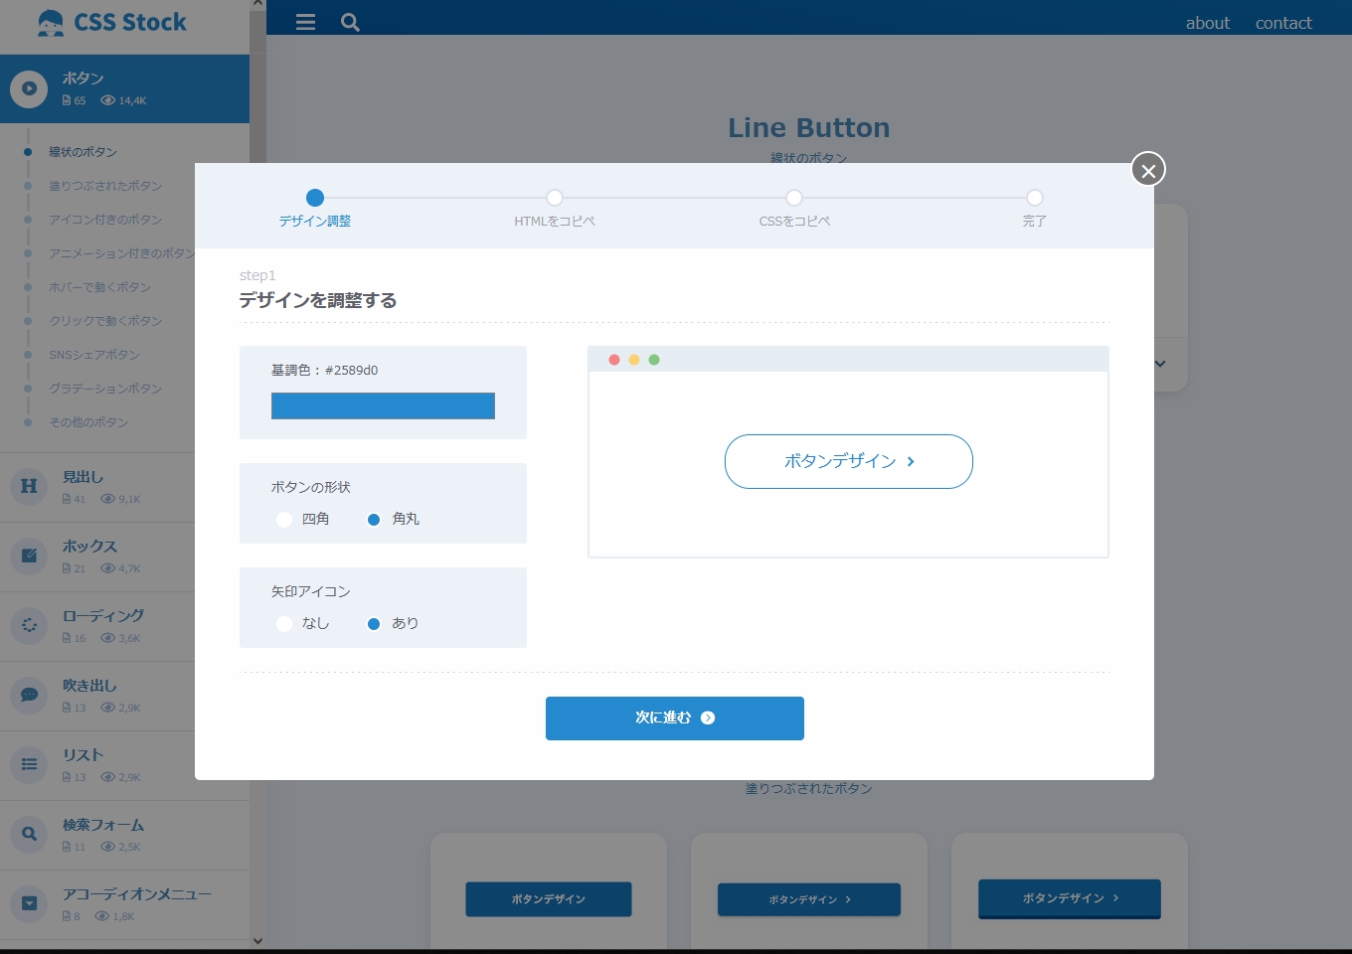Click the リスト list icon in sidebar
Screen dimensions: 1352x954
(29, 764)
